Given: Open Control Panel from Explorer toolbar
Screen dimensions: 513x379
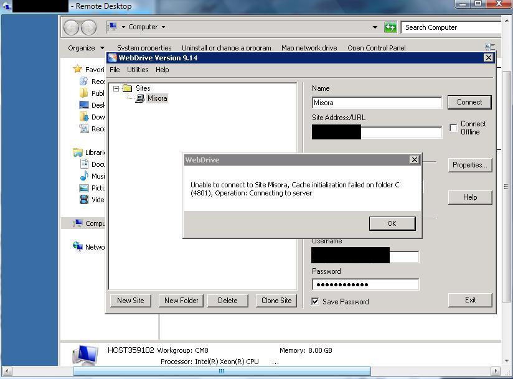Looking at the screenshot, I should [x=377, y=48].
